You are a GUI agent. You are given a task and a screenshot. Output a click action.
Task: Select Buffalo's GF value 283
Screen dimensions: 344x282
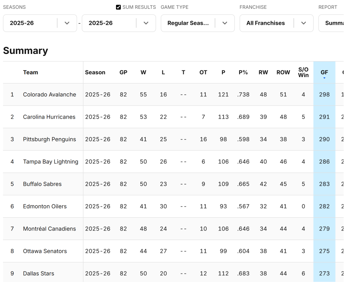[324, 184]
